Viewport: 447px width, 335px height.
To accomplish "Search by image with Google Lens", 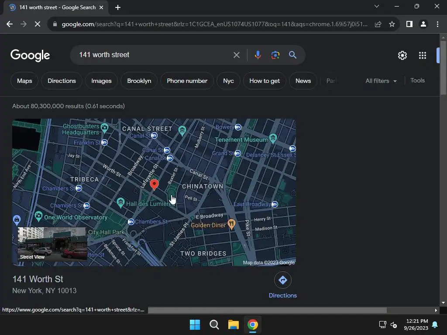I will pos(275,55).
